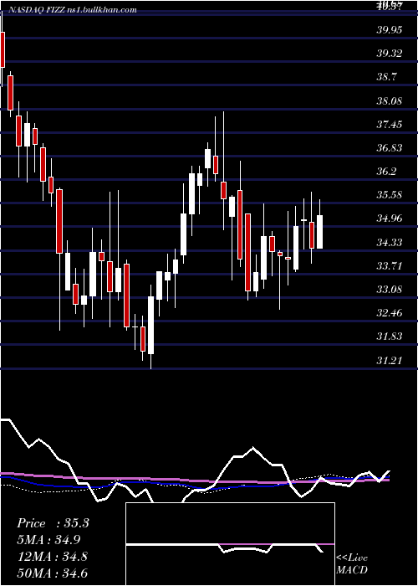Select the 39.32 price axis label

tap(390, 54)
